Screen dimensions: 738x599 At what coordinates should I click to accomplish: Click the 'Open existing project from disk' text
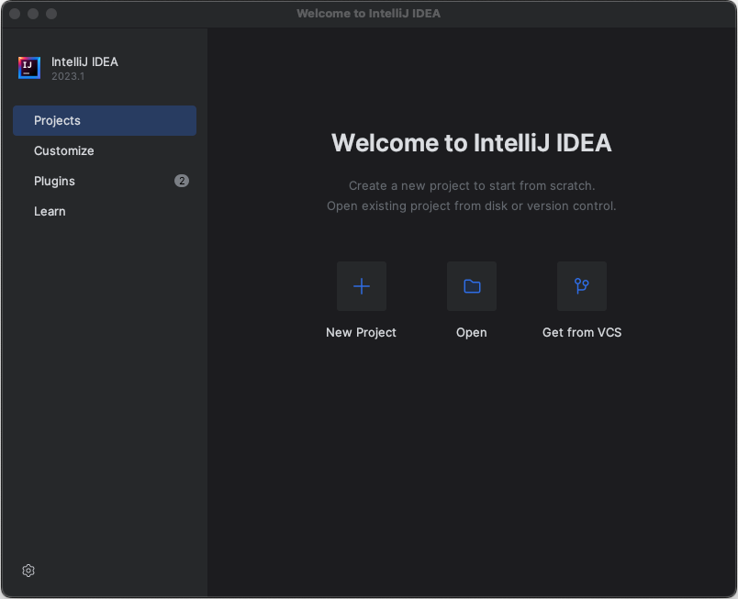(472, 206)
